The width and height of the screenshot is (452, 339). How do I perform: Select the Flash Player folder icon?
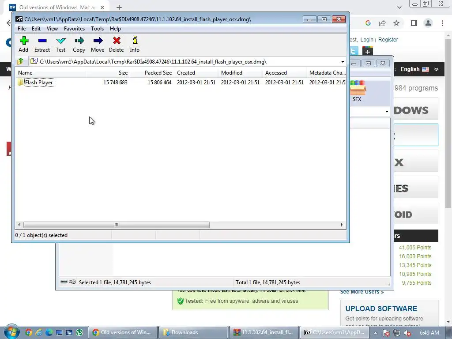pos(20,83)
